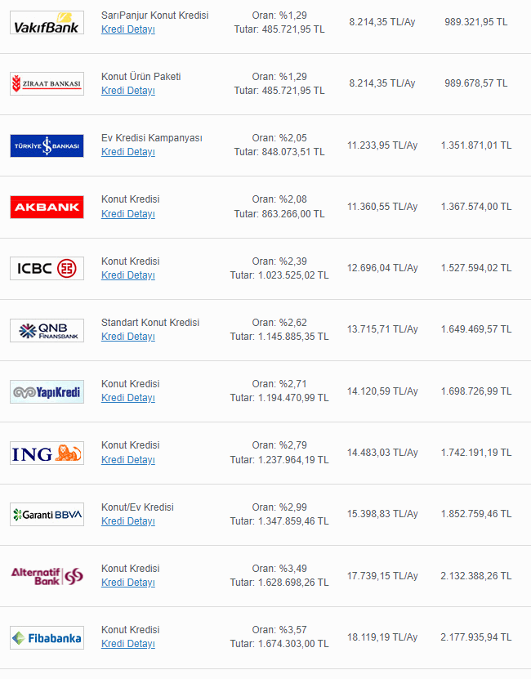Viewport: 531px width, 679px height.
Task: Open Kredi Detayı for Ziraat Konut Ürün Paketi
Action: pyautogui.click(x=128, y=91)
